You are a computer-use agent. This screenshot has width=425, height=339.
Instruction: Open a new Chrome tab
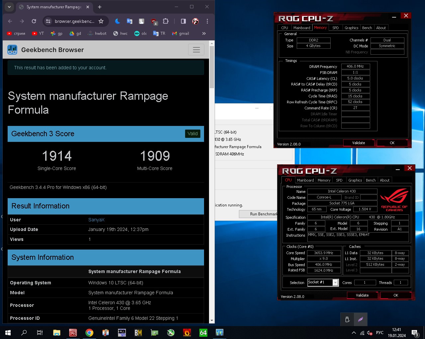(100, 7)
